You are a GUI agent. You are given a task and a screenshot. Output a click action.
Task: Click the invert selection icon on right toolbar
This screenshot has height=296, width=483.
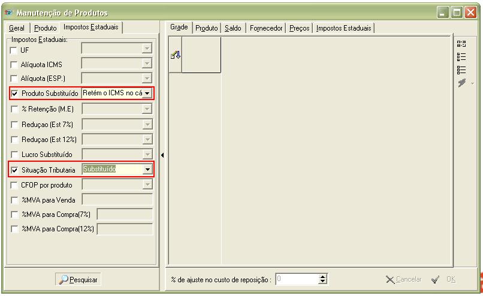(461, 44)
